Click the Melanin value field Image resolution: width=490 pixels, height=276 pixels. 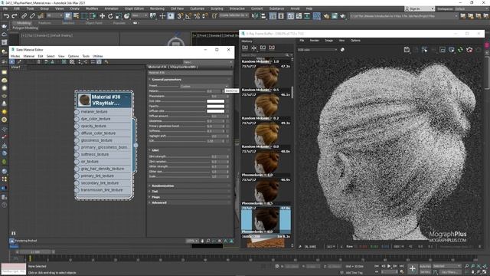tap(214, 91)
